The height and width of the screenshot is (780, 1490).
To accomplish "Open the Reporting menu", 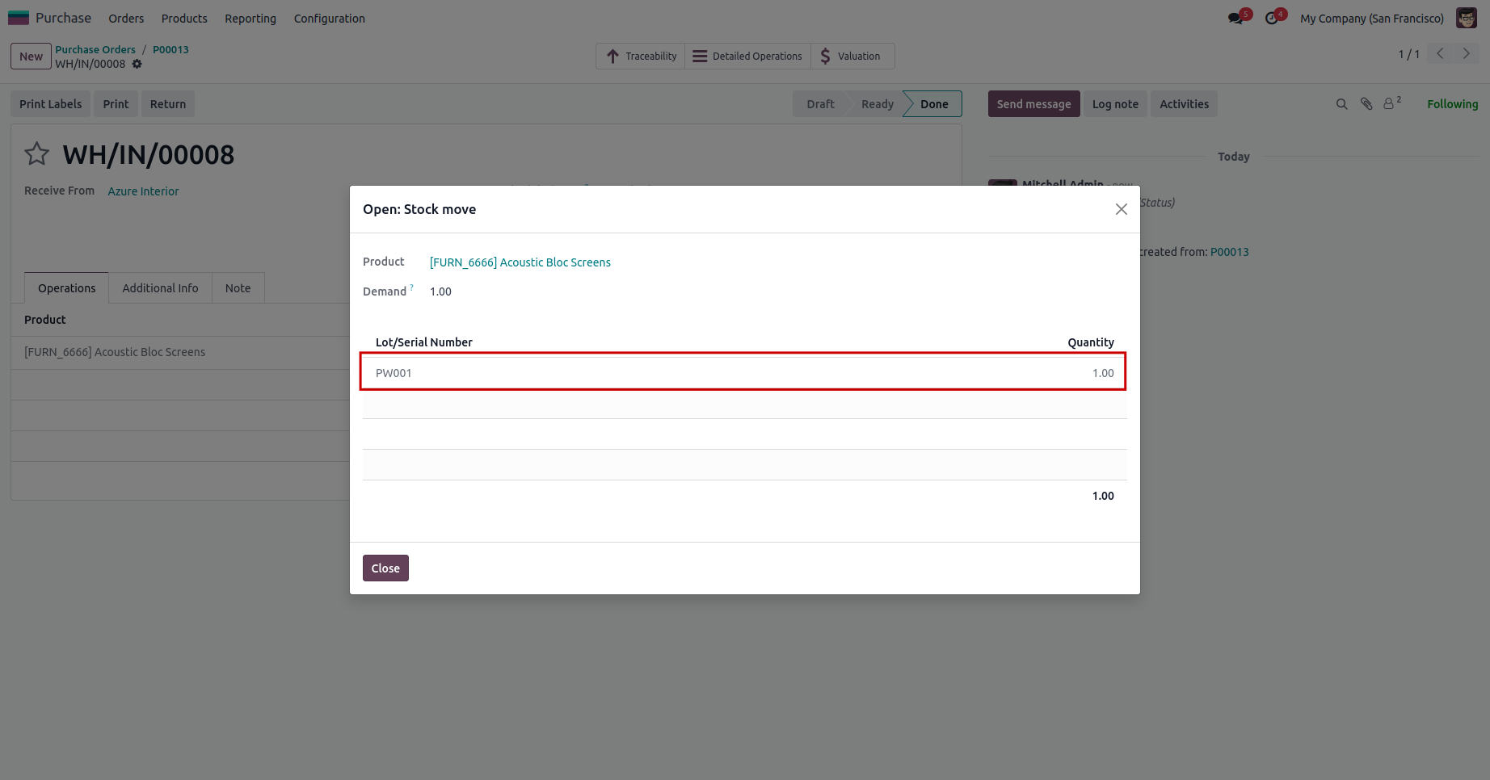I will [250, 19].
